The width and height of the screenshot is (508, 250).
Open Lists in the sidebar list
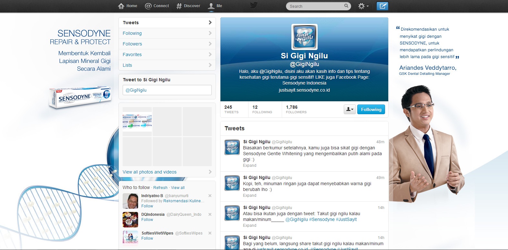click(167, 65)
